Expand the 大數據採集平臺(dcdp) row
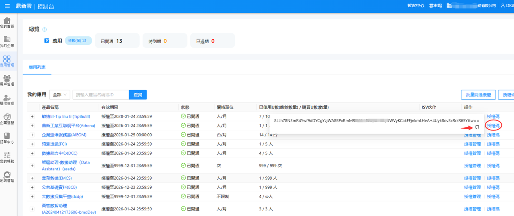Screen dimensions: 514x216 coord(32,196)
